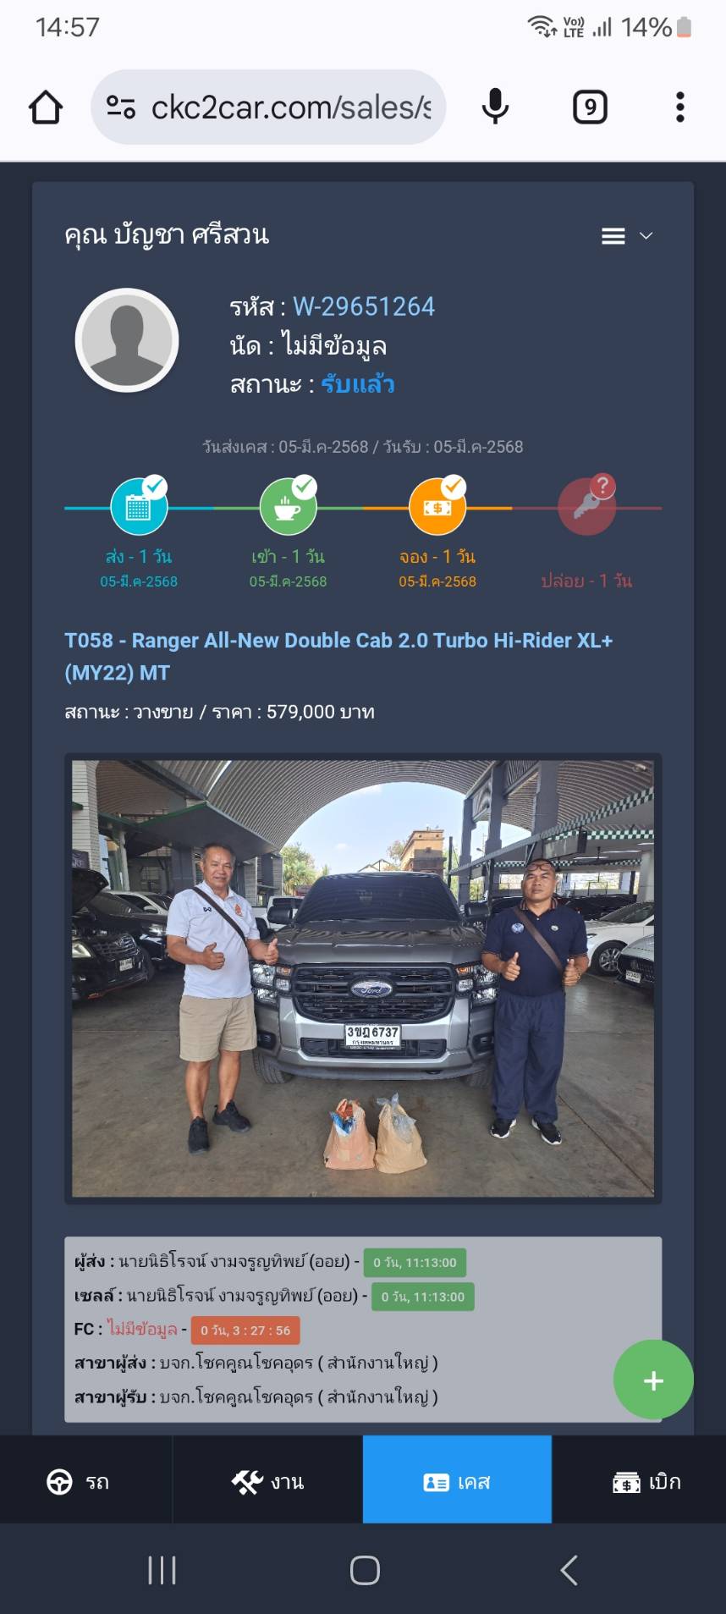This screenshot has height=1614, width=726.
Task: Tap the blue calendar 'ส่ง' stage icon
Action: pyautogui.click(x=139, y=506)
